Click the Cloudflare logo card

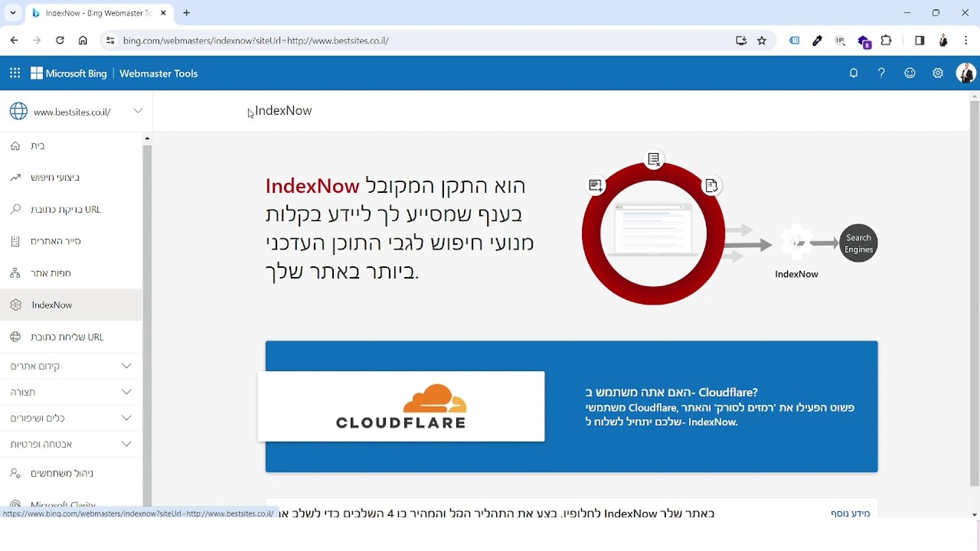(401, 406)
